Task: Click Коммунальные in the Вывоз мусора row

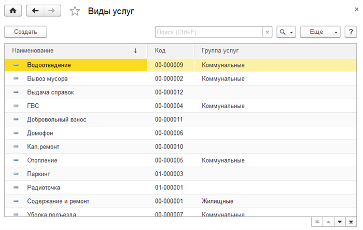Action: [223, 78]
